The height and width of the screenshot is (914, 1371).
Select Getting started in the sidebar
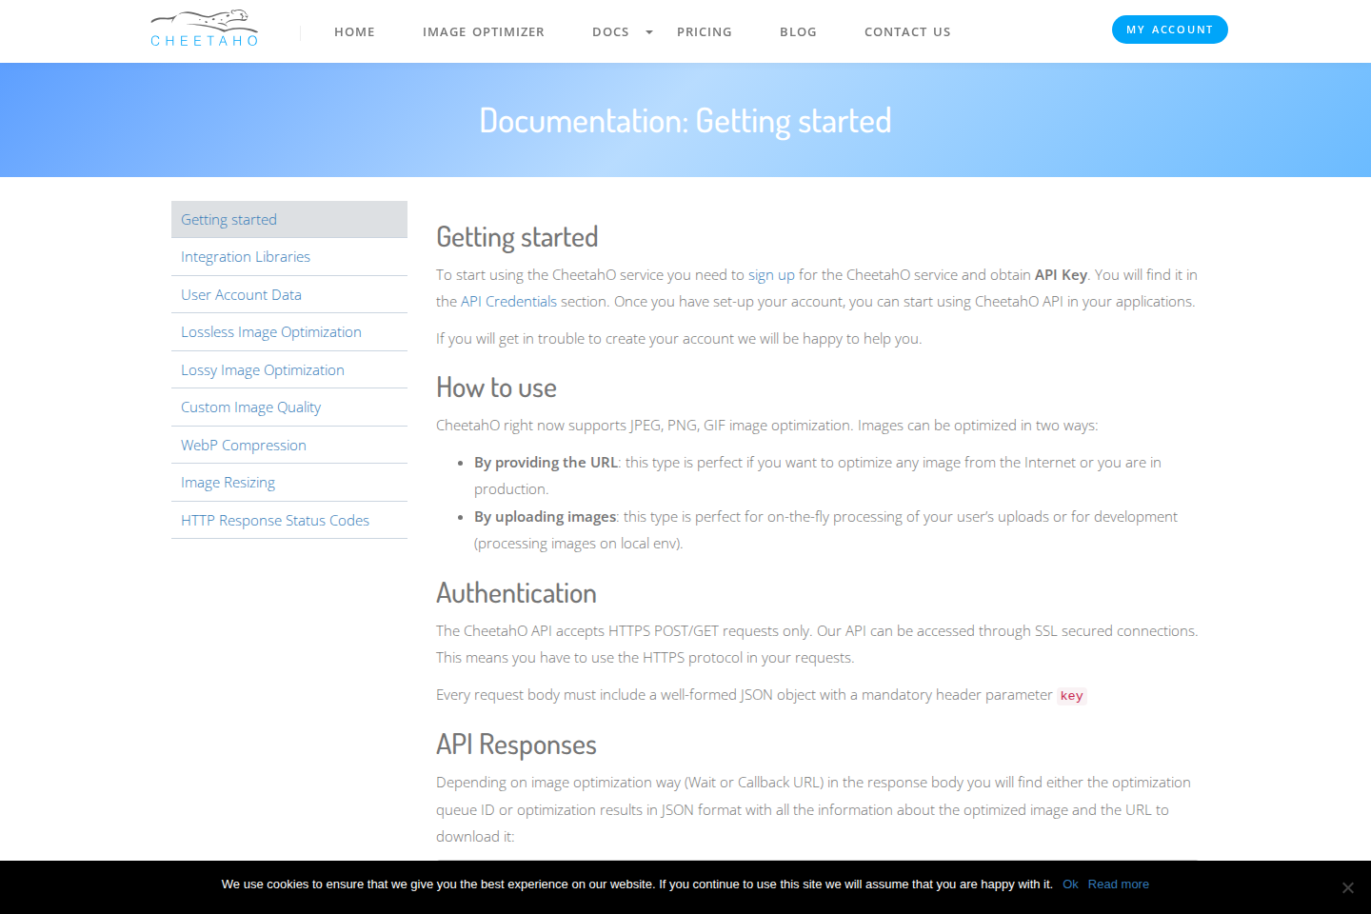click(x=228, y=219)
